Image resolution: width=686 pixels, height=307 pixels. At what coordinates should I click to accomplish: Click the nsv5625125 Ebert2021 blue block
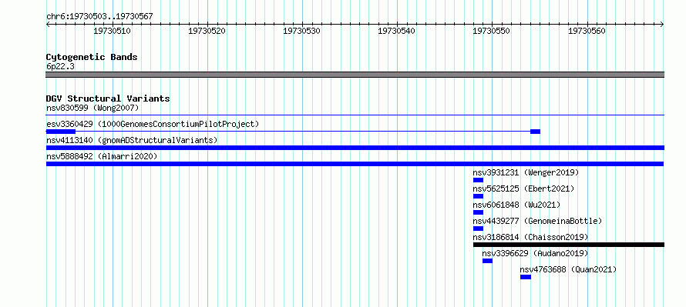(478, 196)
